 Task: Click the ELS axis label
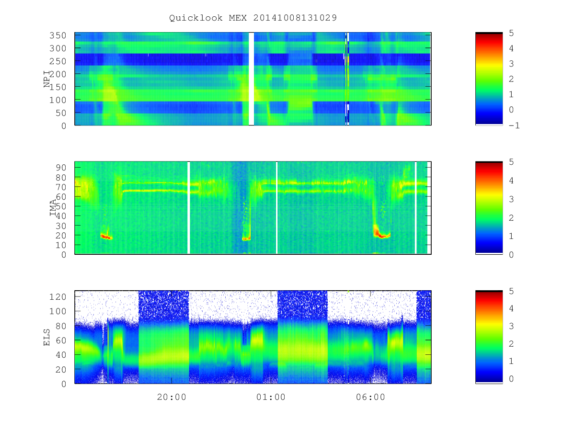point(47,337)
